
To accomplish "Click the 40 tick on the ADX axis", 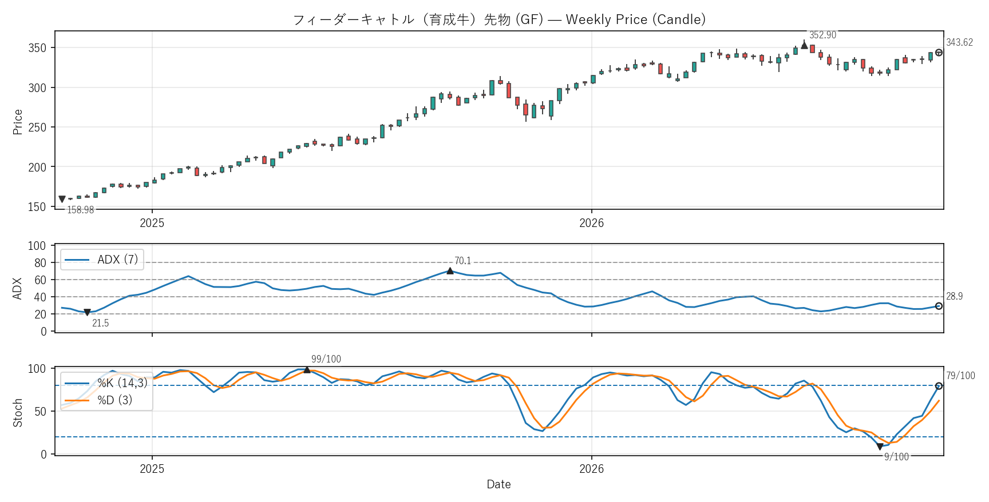I will click(x=41, y=297).
